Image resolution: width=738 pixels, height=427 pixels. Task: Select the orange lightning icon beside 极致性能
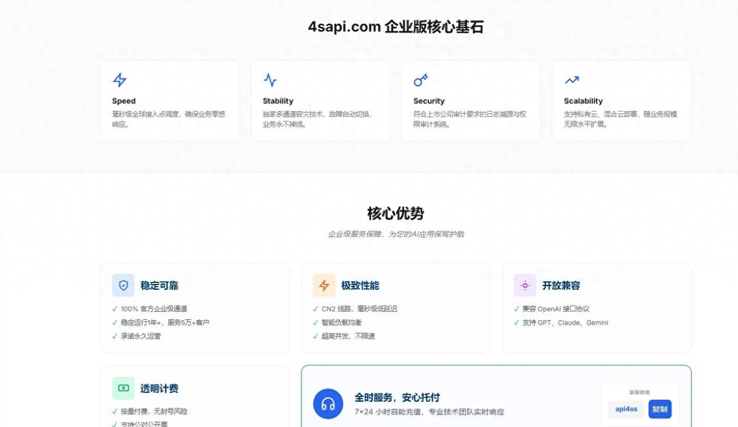click(324, 285)
